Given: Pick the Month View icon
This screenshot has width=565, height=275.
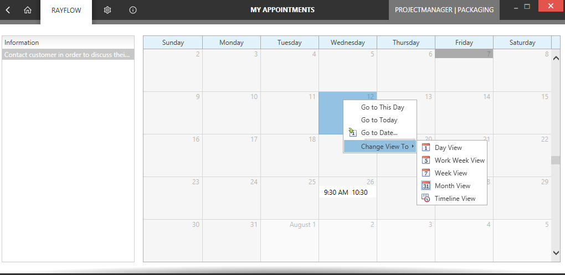Looking at the screenshot, I should 426,186.
